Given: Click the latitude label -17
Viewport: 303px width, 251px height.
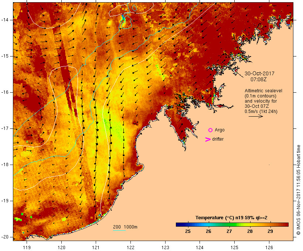Looking at the screenshot, I should [x=5, y=128].
